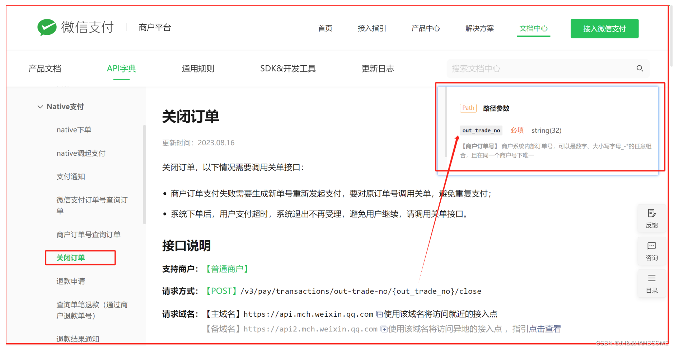Click the 【普通商户】 link

tap(227, 269)
